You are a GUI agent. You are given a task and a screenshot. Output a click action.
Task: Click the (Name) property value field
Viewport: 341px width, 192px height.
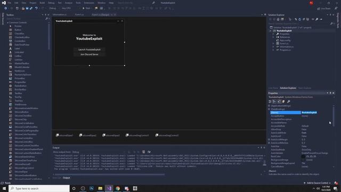coord(317,113)
